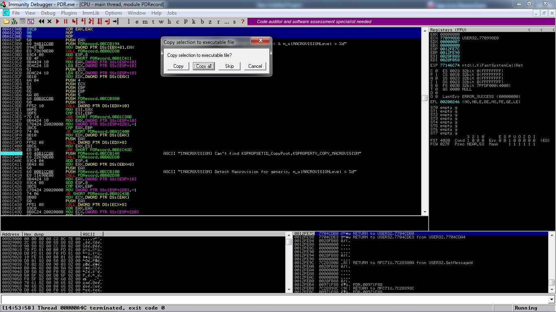
Task: Click the stack pane vertical scrollbar
Action: point(552,262)
